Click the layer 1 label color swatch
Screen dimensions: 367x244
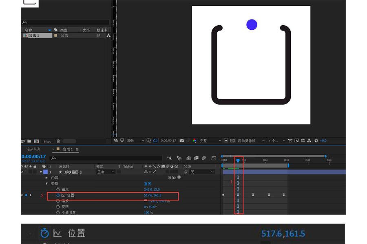pyautogui.click(x=45, y=172)
